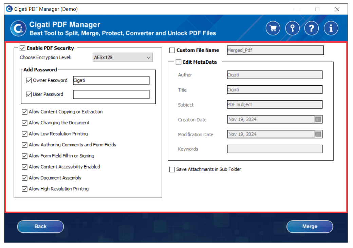
Task: Click the Custom File Name text field
Action: point(275,50)
